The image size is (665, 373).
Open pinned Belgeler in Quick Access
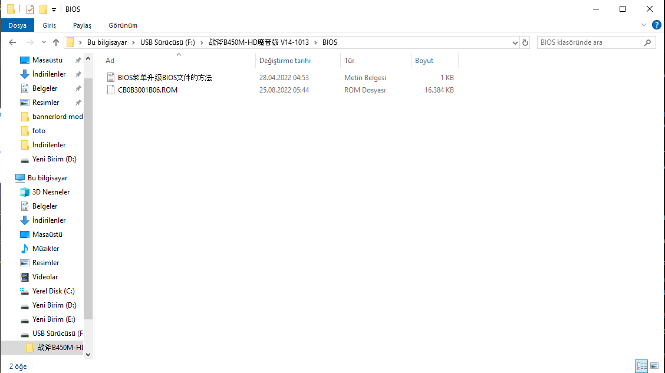point(45,88)
